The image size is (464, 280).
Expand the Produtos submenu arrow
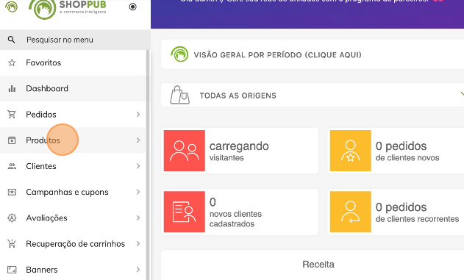[x=138, y=140]
